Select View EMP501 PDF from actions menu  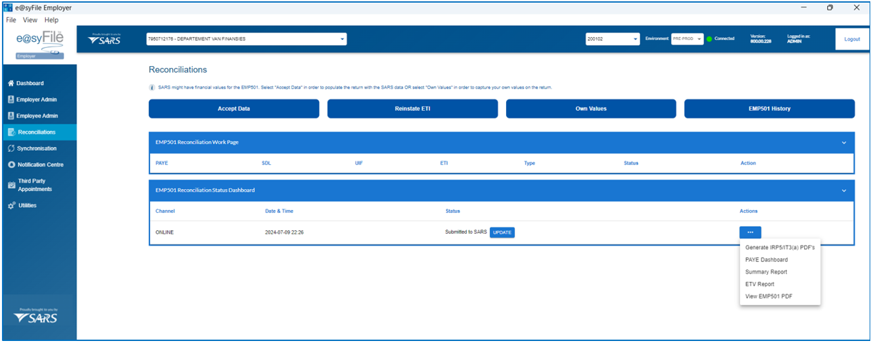tap(769, 296)
